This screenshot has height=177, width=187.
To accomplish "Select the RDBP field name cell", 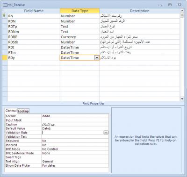I will [34, 37].
